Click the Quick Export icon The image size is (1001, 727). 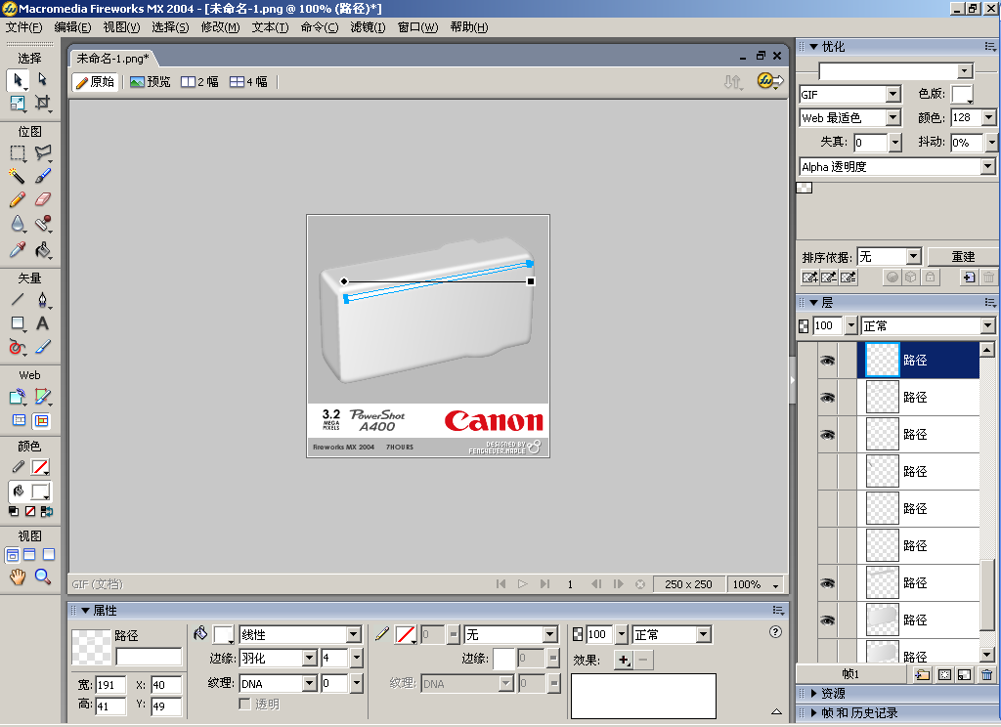(x=770, y=81)
